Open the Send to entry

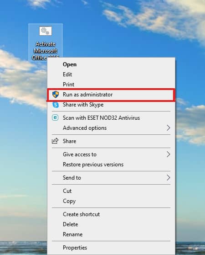coord(111,178)
